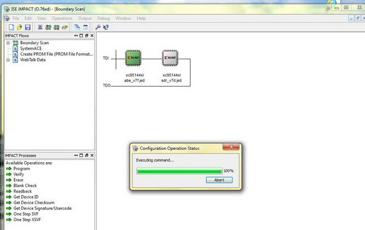
Task: Click the Open Project folder icon
Action: 19,27
